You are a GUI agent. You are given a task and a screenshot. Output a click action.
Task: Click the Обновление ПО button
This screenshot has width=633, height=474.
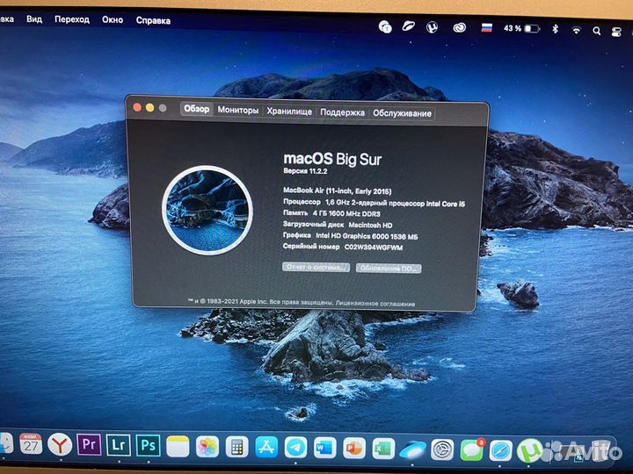click(389, 269)
